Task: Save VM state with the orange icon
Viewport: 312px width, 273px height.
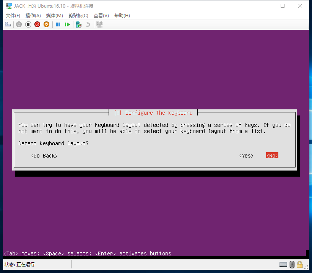Action: pyautogui.click(x=46, y=24)
